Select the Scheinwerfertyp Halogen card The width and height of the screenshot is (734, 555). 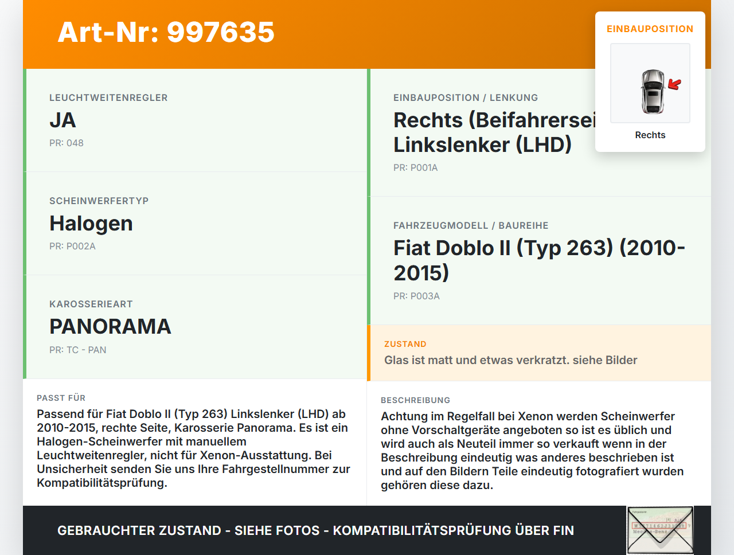point(195,224)
